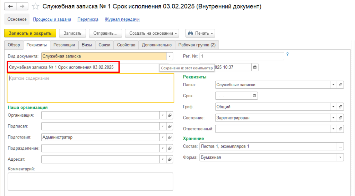Open Дополнительно tab
Image resolution: width=355 pixels, height=196 pixels.
pyautogui.click(x=157, y=45)
